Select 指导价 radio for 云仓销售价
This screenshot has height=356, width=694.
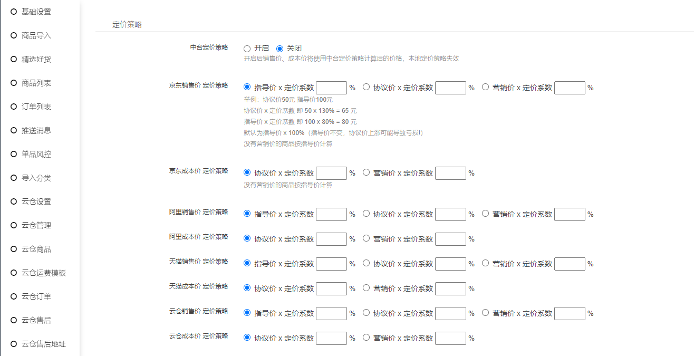pyautogui.click(x=247, y=313)
